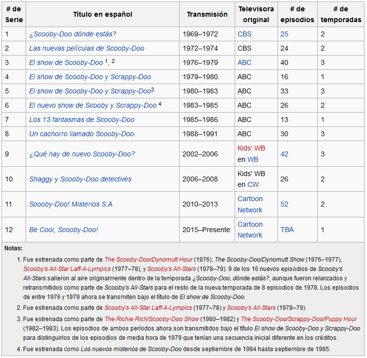Select the 1988–1991 transmission cell
The width and height of the screenshot is (367, 358).
207,134
